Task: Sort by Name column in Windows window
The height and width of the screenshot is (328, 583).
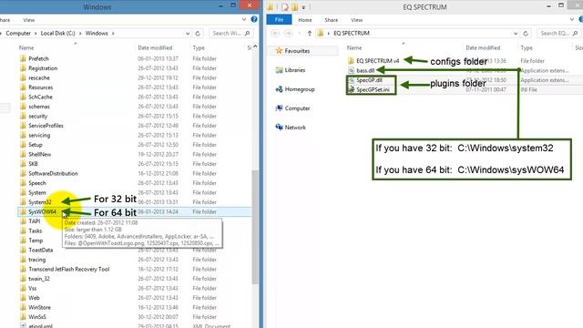Action: pyautogui.click(x=26, y=47)
